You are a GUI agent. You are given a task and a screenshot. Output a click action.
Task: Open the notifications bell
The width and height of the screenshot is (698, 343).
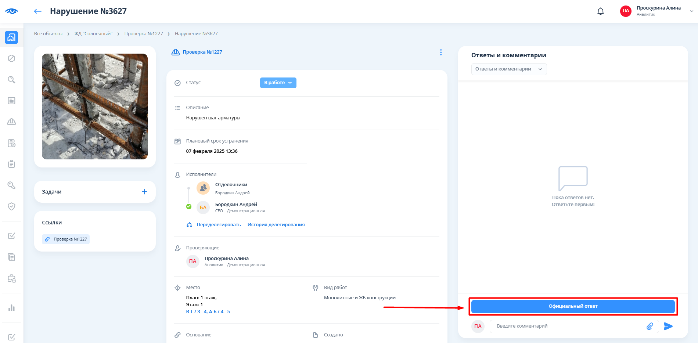[600, 11]
